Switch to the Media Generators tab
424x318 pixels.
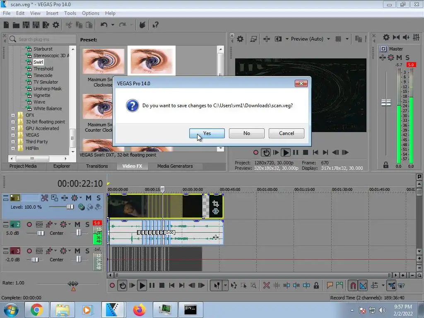pos(175,166)
